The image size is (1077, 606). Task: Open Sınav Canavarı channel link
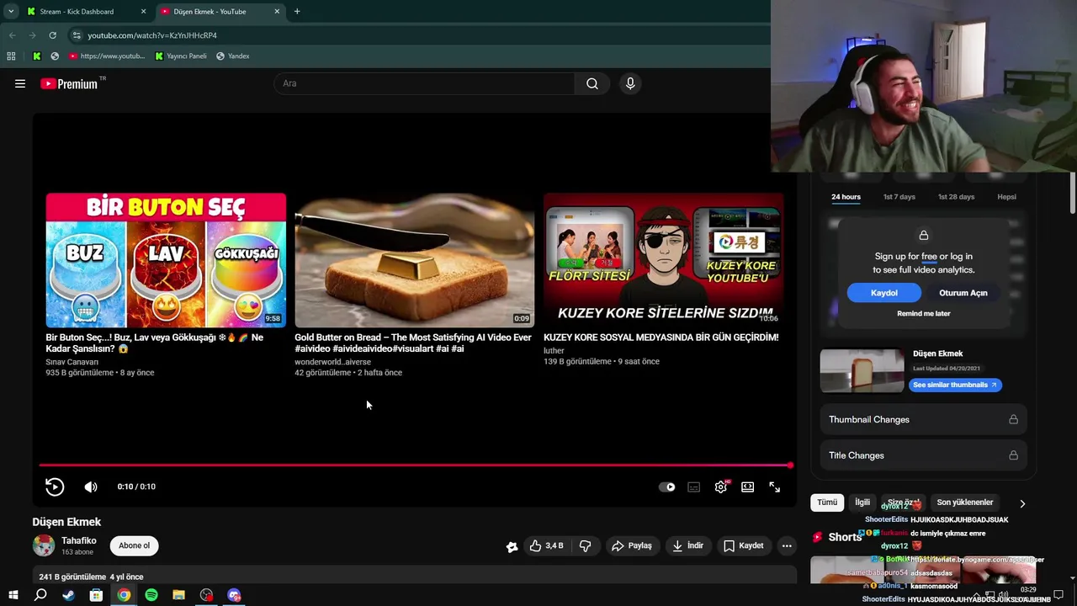tap(72, 362)
